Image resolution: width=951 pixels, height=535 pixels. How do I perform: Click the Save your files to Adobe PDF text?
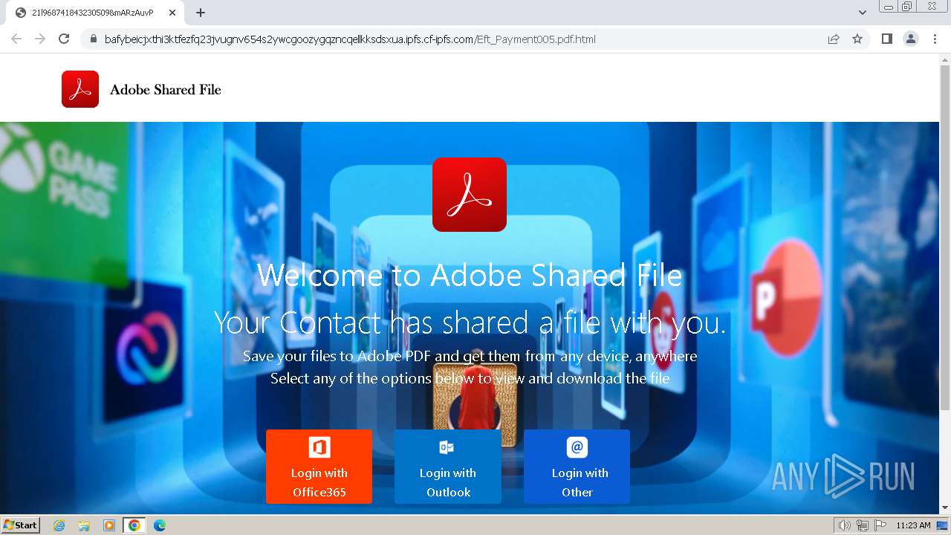tap(470, 356)
